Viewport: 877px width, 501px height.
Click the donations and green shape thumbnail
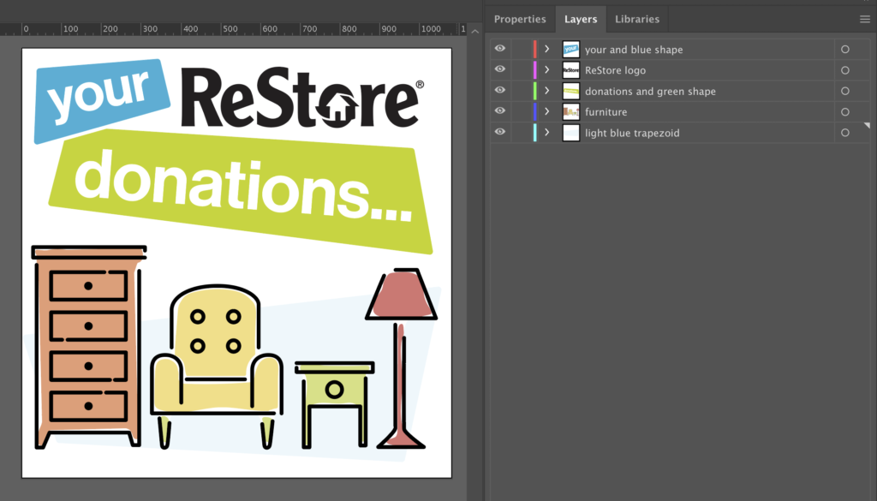tap(570, 90)
